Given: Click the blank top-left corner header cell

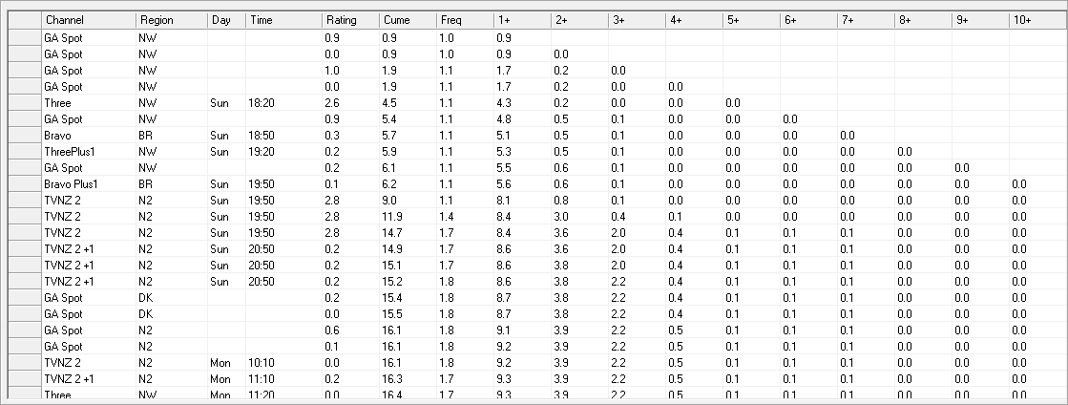Looking at the screenshot, I should click(x=25, y=20).
